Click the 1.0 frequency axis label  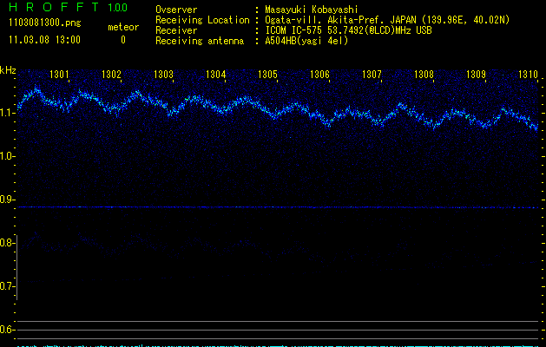tap(8, 156)
